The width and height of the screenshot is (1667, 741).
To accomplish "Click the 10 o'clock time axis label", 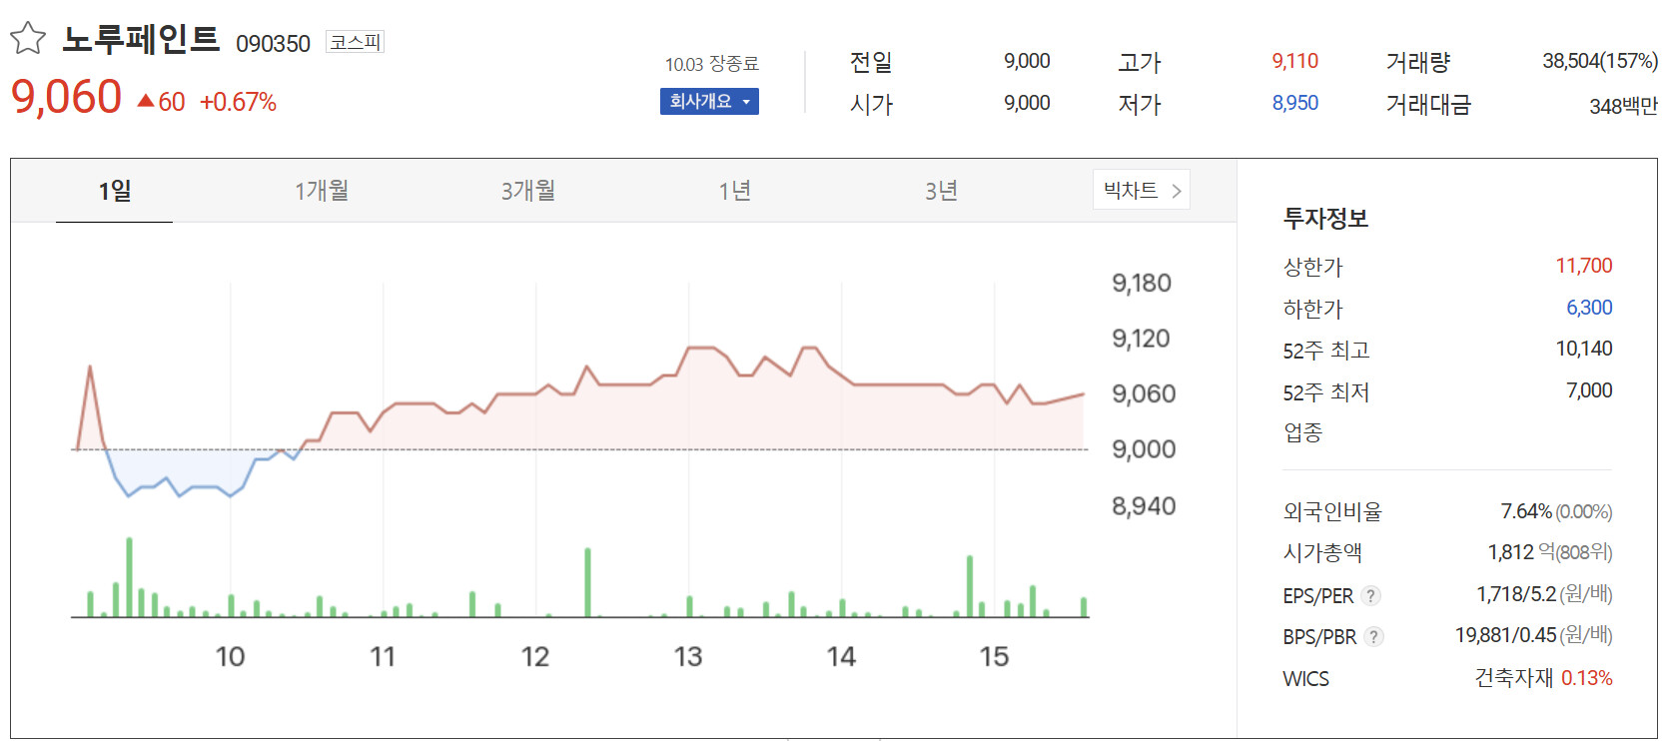I will 230,657.
